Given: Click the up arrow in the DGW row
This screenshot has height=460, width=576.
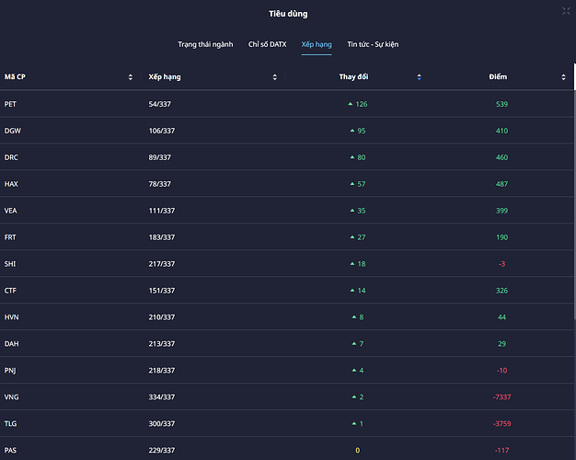Looking at the screenshot, I should coord(351,131).
